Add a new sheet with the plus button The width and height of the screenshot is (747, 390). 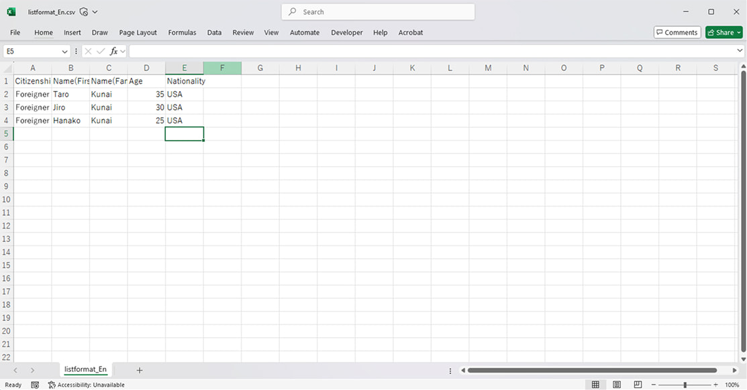[x=139, y=369]
